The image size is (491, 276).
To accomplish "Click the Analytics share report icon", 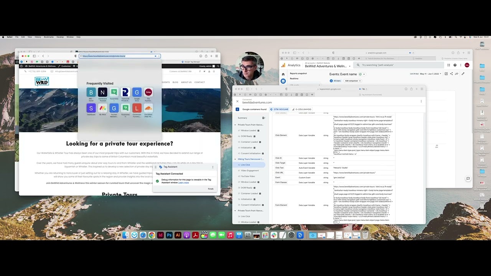I will [451, 74].
